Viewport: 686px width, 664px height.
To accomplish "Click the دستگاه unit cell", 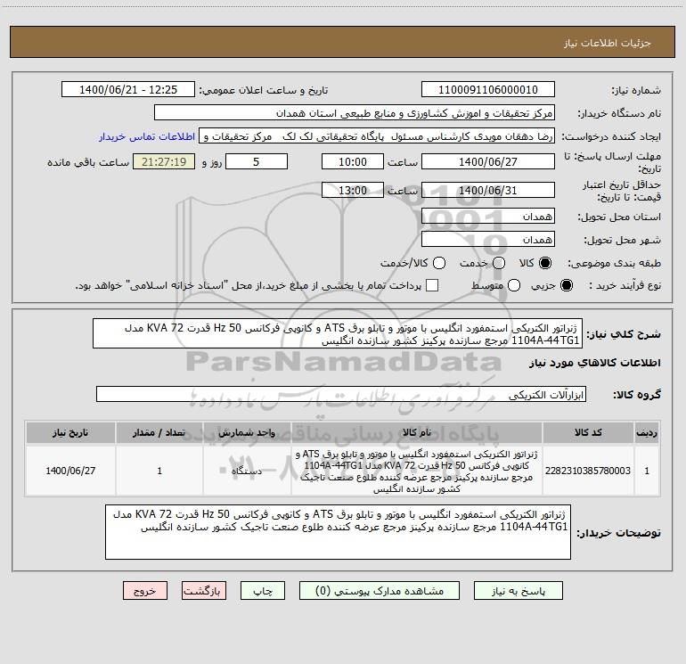I will click(247, 471).
